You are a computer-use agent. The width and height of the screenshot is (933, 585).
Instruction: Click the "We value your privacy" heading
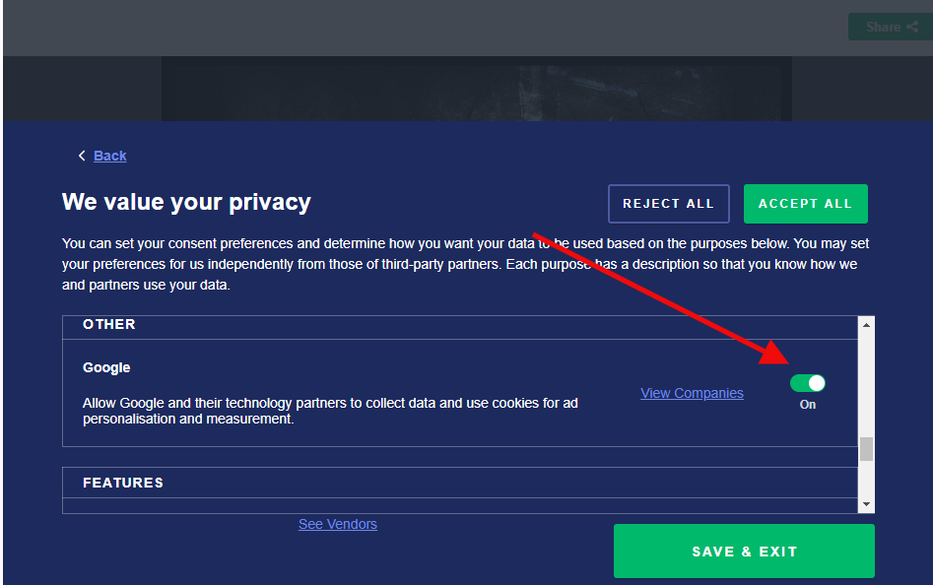[186, 203]
